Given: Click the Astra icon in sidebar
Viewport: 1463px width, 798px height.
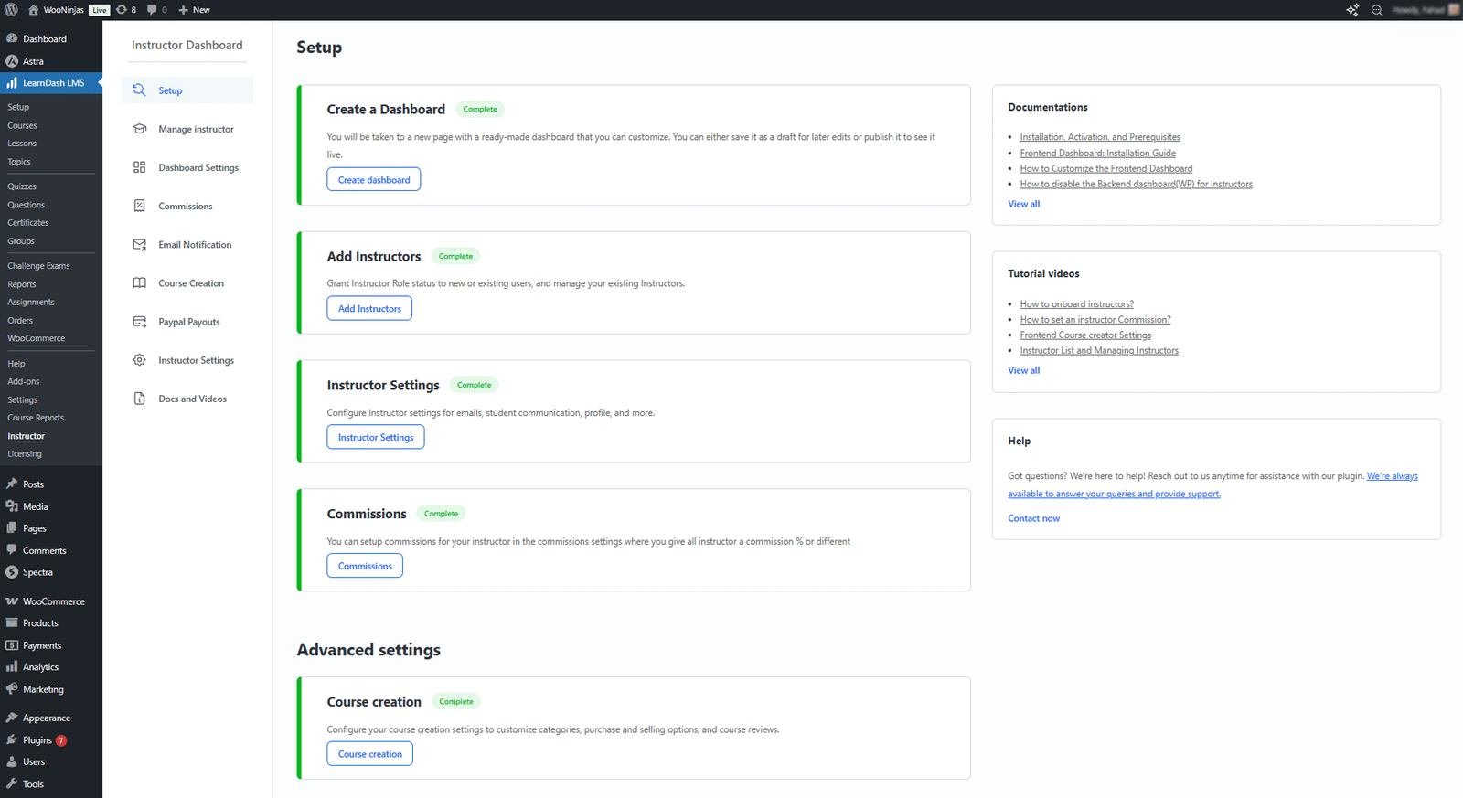Looking at the screenshot, I should (12, 61).
